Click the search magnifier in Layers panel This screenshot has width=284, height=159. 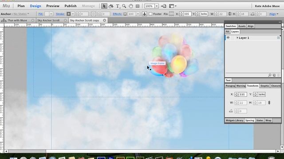[x=270, y=75]
